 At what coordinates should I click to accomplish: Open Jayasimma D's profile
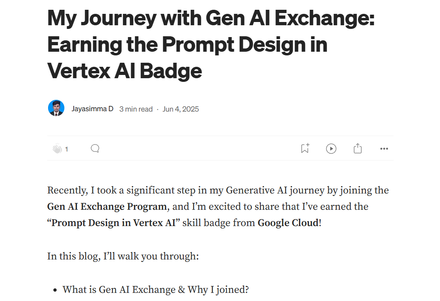pos(92,109)
